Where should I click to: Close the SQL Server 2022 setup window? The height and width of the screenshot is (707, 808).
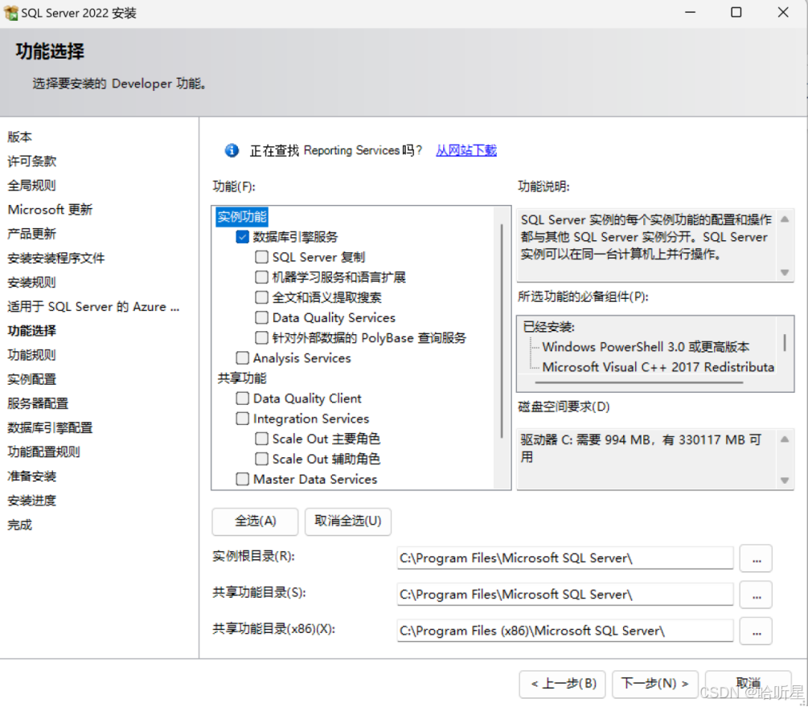[783, 12]
